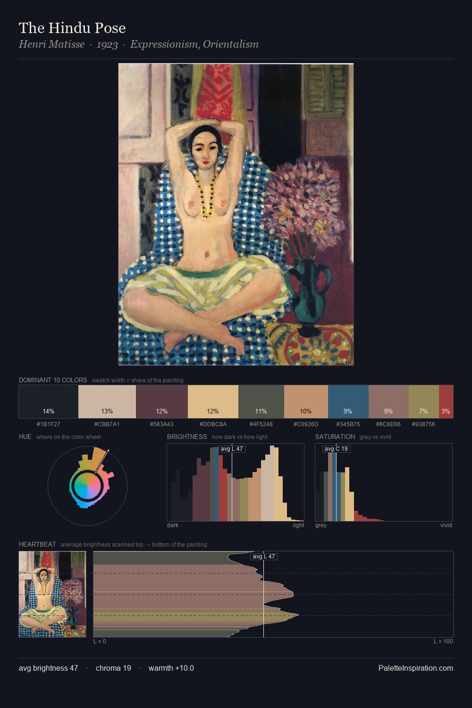
Task: Click the hex code #345B75
Action: (348, 424)
